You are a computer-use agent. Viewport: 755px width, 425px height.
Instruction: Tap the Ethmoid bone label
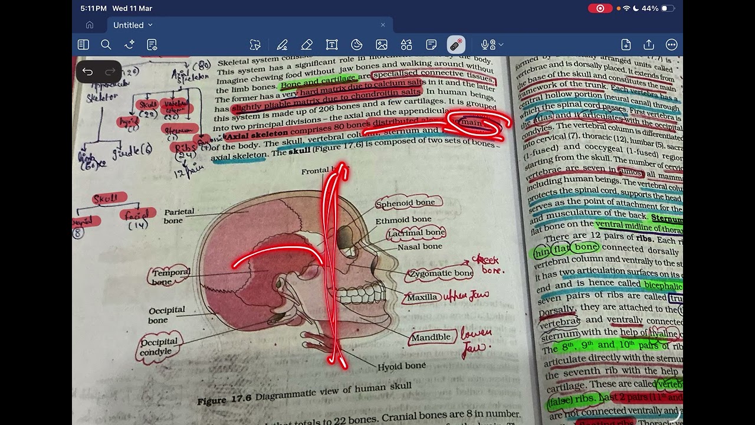(x=404, y=220)
